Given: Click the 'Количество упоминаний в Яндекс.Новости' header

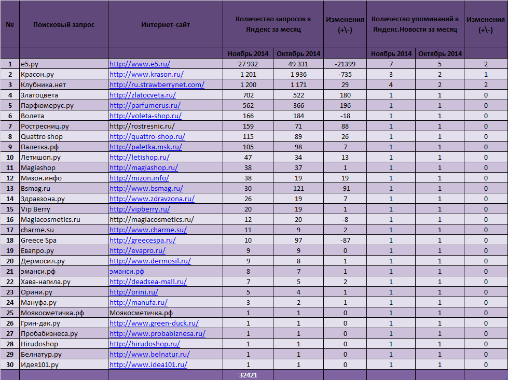Looking at the screenshot, I should point(415,24).
